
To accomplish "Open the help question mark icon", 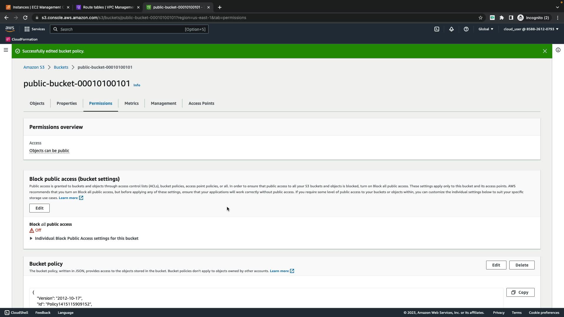I will 466,29.
